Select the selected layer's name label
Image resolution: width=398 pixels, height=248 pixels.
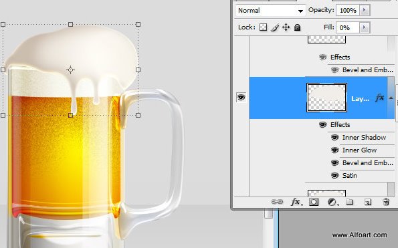pyautogui.click(x=360, y=99)
